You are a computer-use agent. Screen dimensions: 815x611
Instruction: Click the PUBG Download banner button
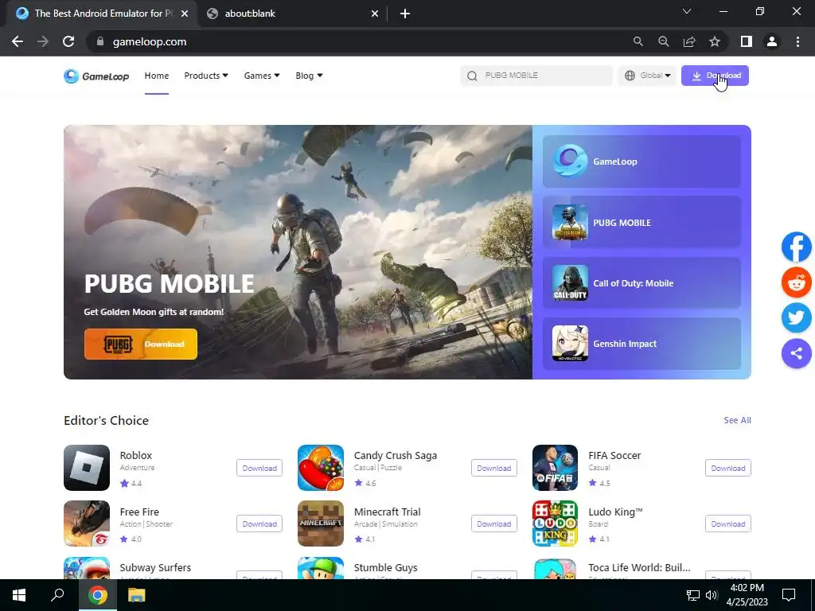(141, 344)
